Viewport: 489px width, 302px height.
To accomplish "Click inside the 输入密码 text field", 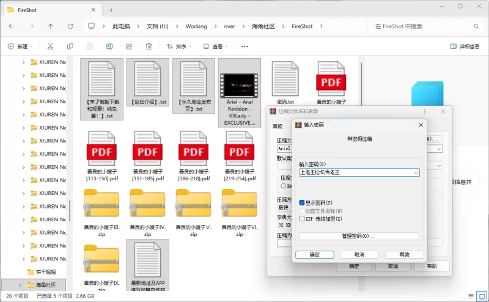I will tap(355, 173).
